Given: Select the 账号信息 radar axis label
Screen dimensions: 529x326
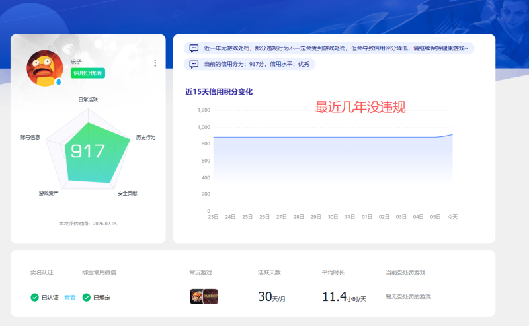Looking at the screenshot, I should click(x=30, y=137).
